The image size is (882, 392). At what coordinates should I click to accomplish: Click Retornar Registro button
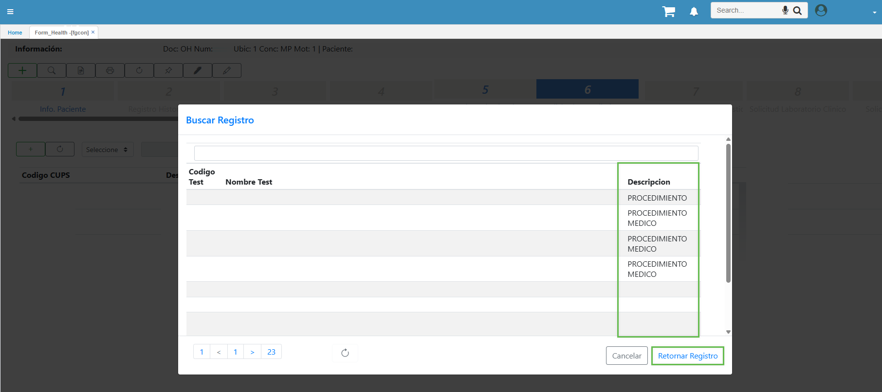click(x=687, y=356)
